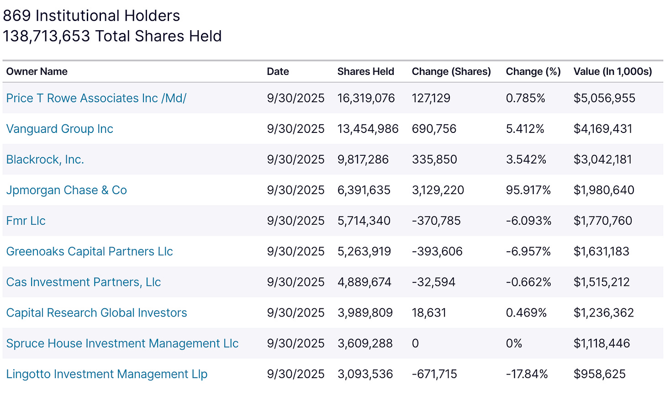Click the 138,713,653 Total Shares Held text

[x=112, y=36]
